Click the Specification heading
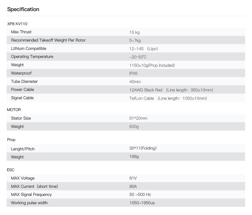The height and width of the screenshot is (215, 252). coord(23,9)
